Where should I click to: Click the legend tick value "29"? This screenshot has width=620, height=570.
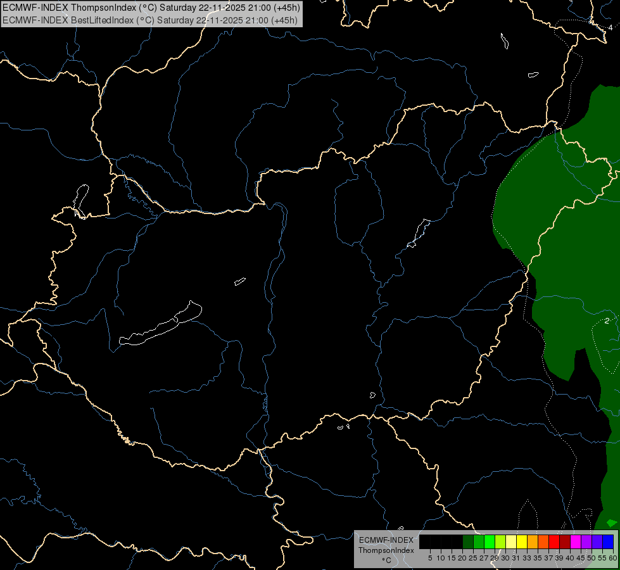(495, 558)
